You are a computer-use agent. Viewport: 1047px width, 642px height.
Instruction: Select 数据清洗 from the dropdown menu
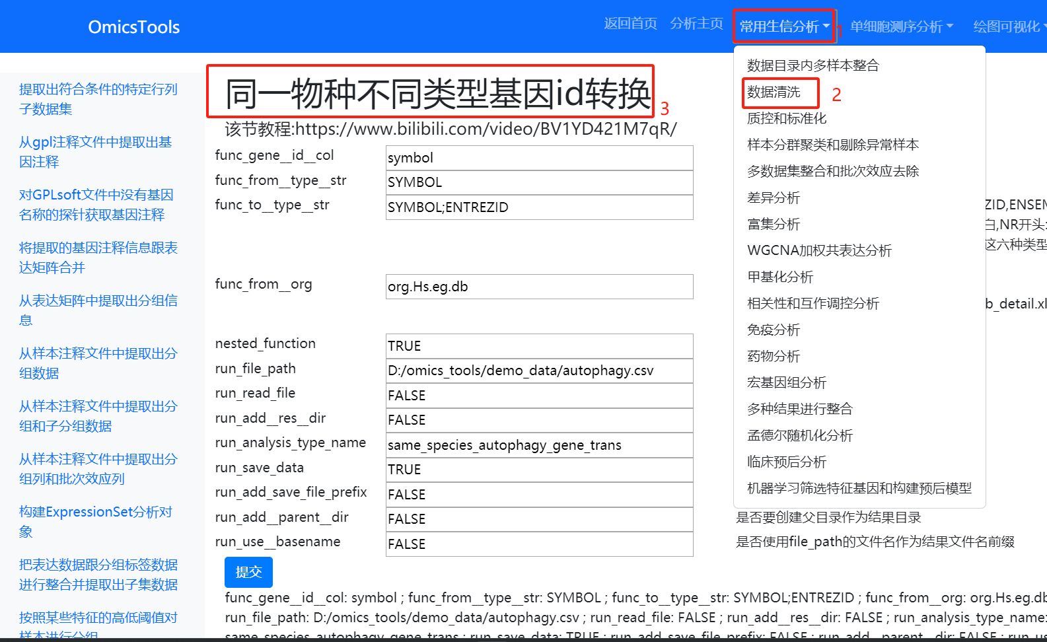(x=774, y=92)
